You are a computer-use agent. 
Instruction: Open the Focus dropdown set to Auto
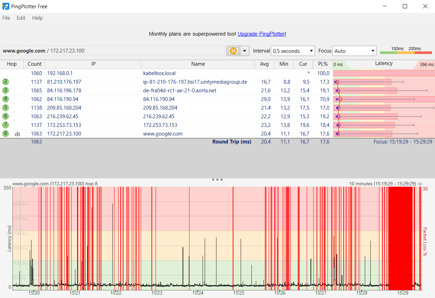[354, 51]
